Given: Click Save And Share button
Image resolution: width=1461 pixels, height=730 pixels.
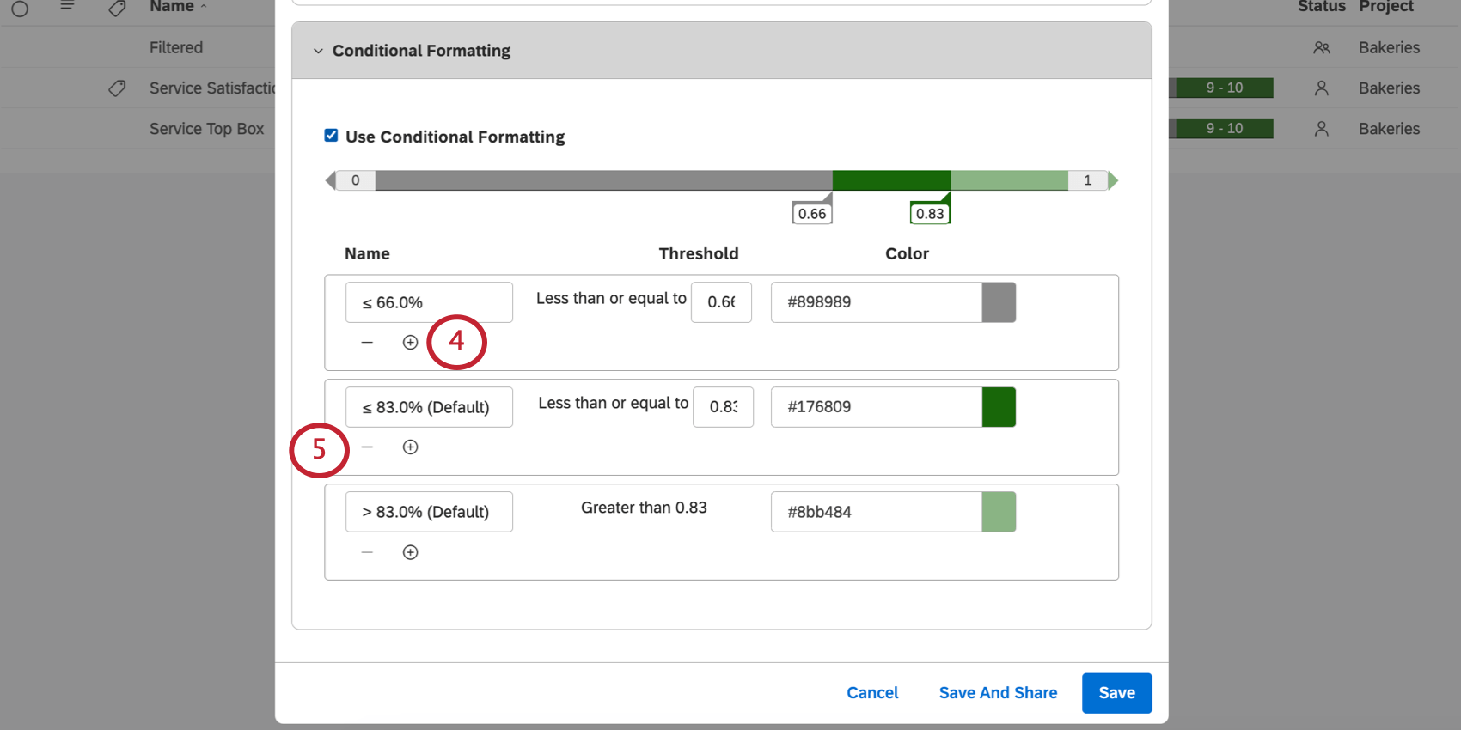Looking at the screenshot, I should pyautogui.click(x=998, y=693).
